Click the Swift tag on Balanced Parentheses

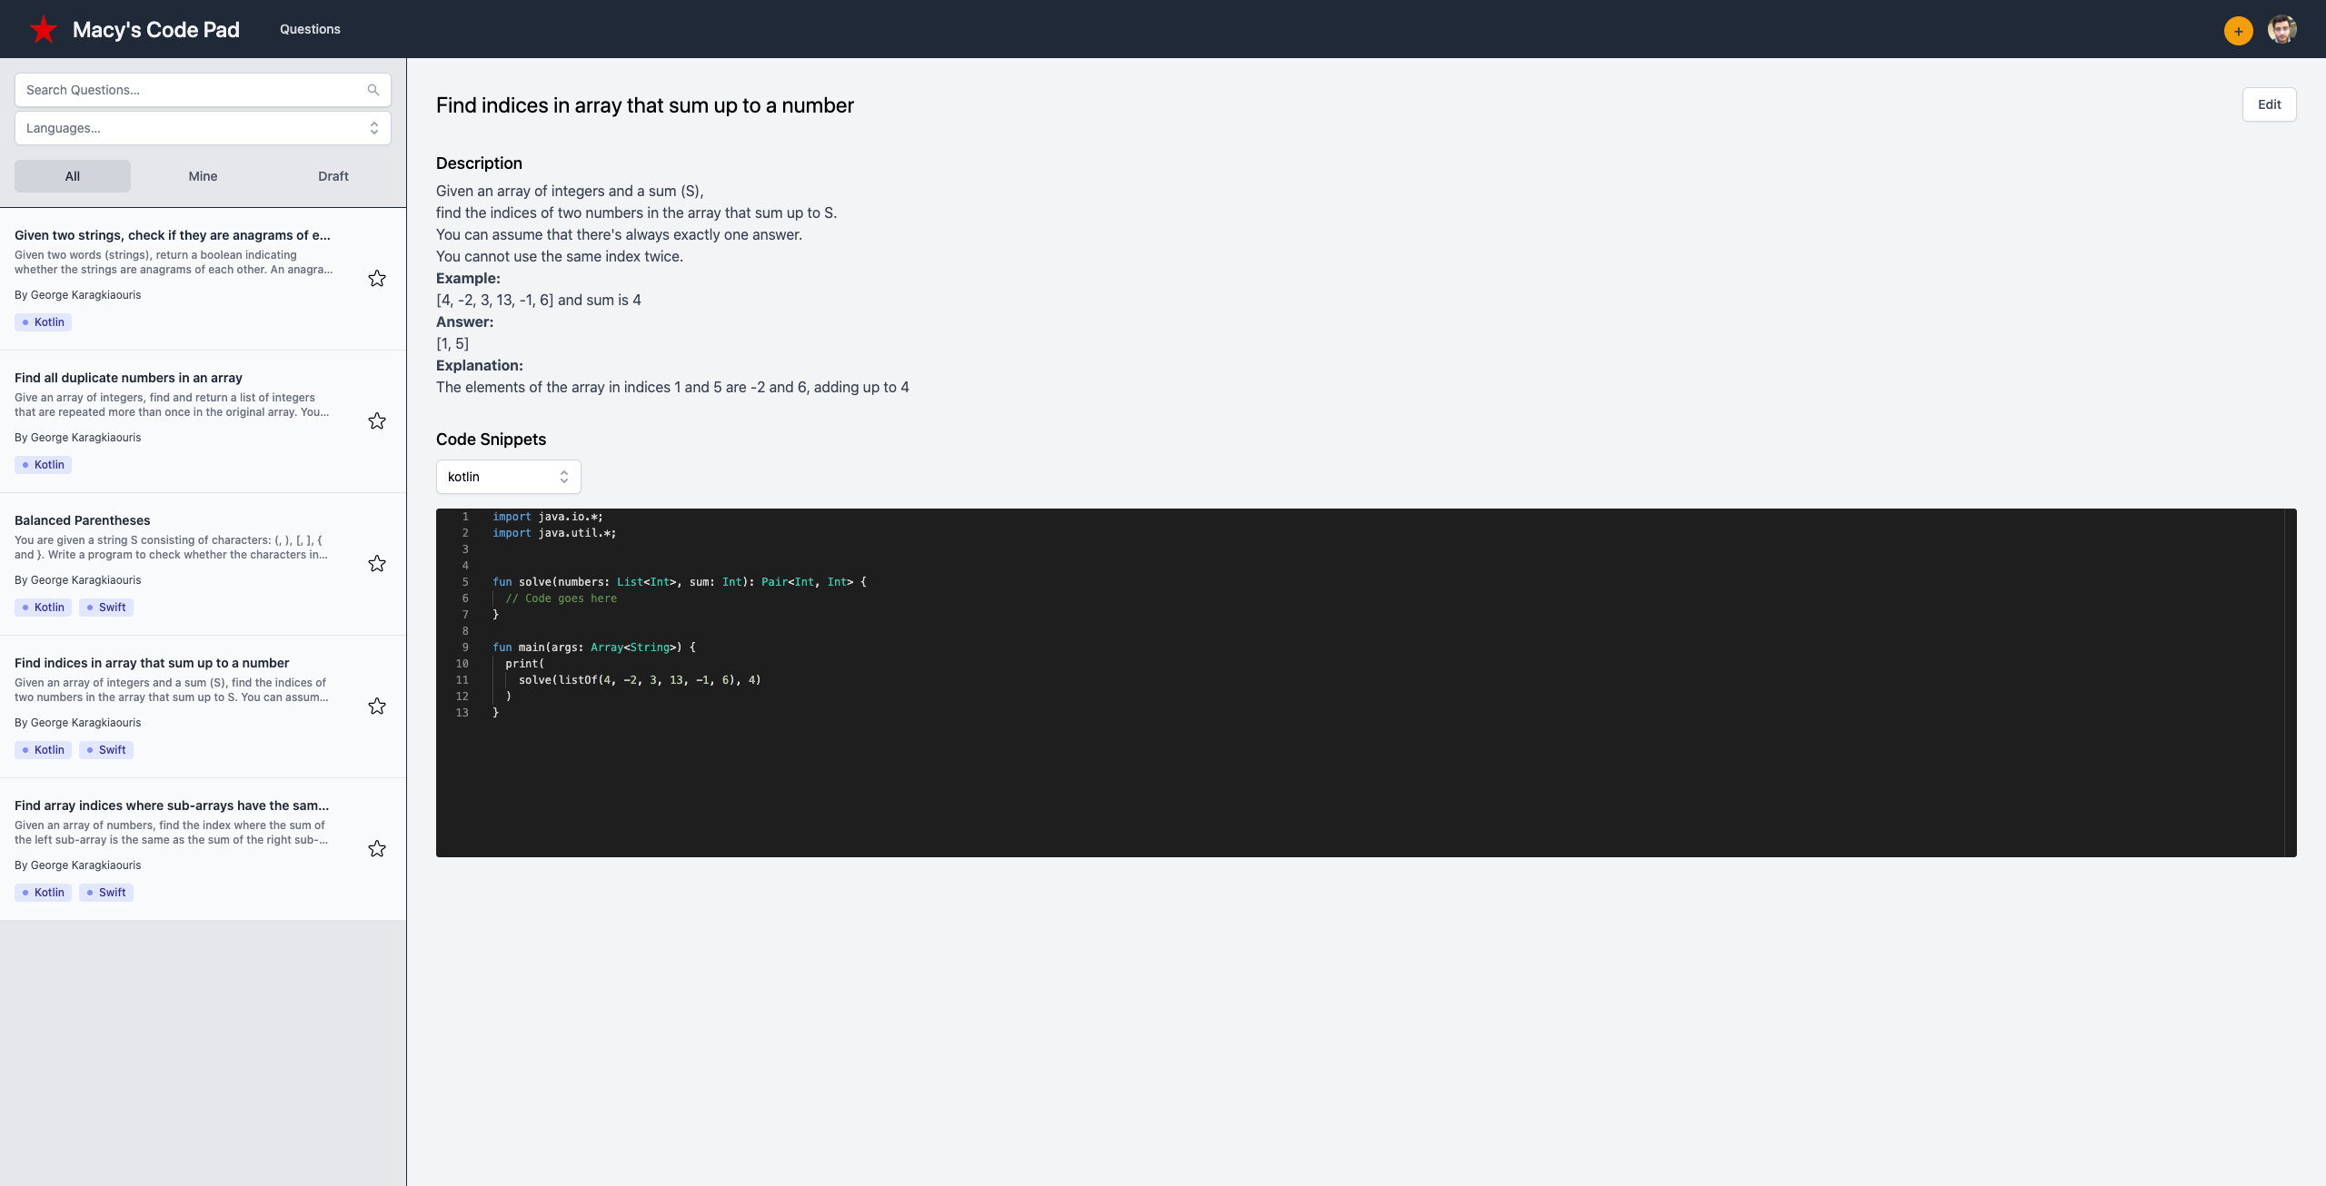pos(106,608)
